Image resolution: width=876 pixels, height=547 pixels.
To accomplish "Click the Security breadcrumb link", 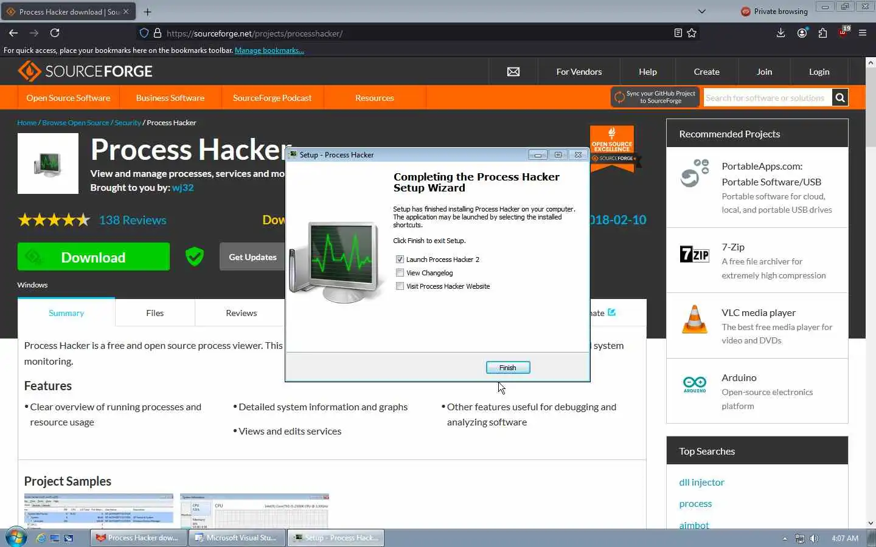I will pyautogui.click(x=128, y=123).
